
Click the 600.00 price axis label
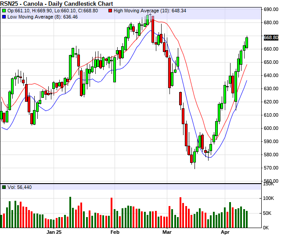(x=271, y=128)
